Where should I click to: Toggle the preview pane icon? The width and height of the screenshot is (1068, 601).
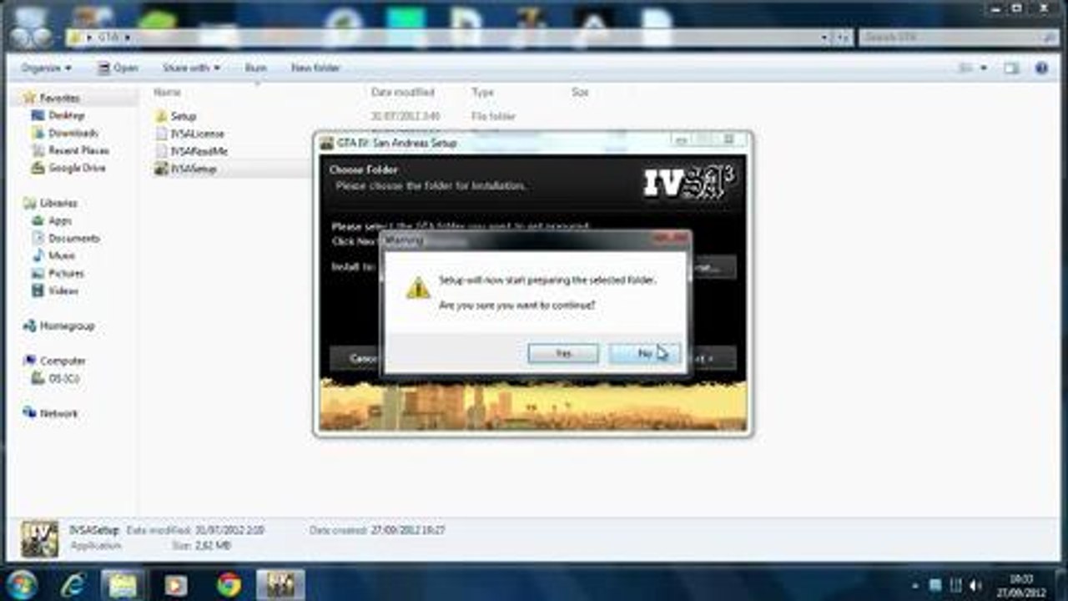point(1011,68)
